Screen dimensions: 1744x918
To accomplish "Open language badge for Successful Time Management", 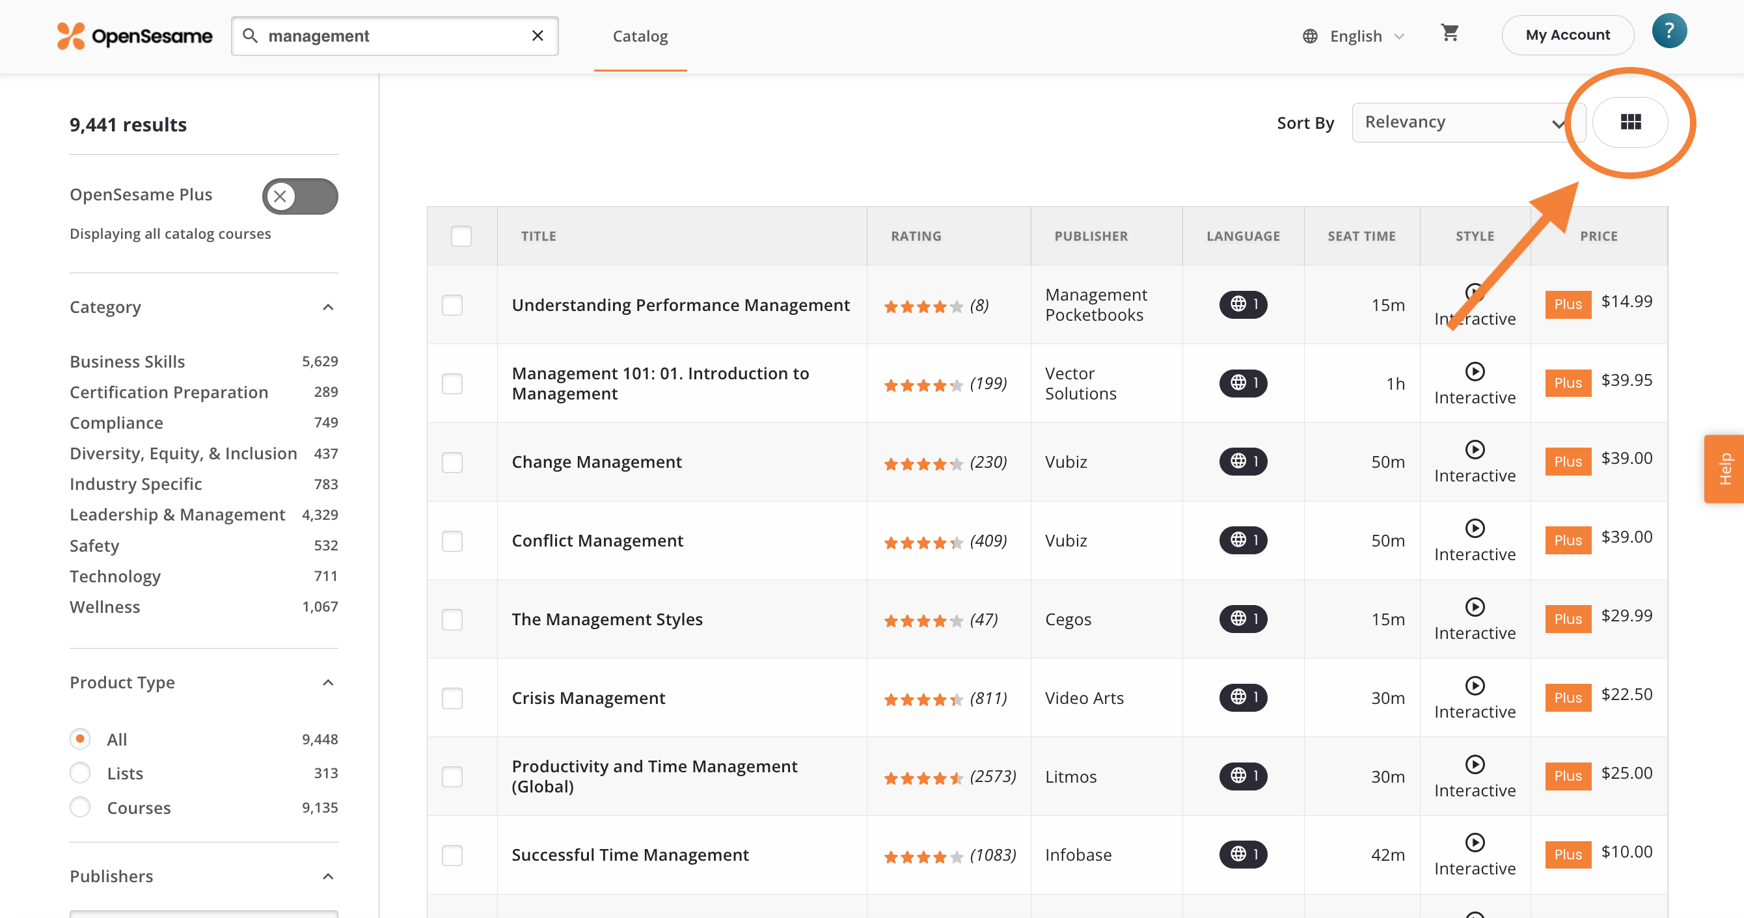I will click(1243, 854).
